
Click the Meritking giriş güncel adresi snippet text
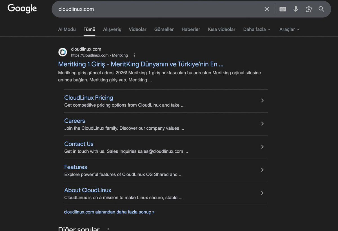[159, 76]
